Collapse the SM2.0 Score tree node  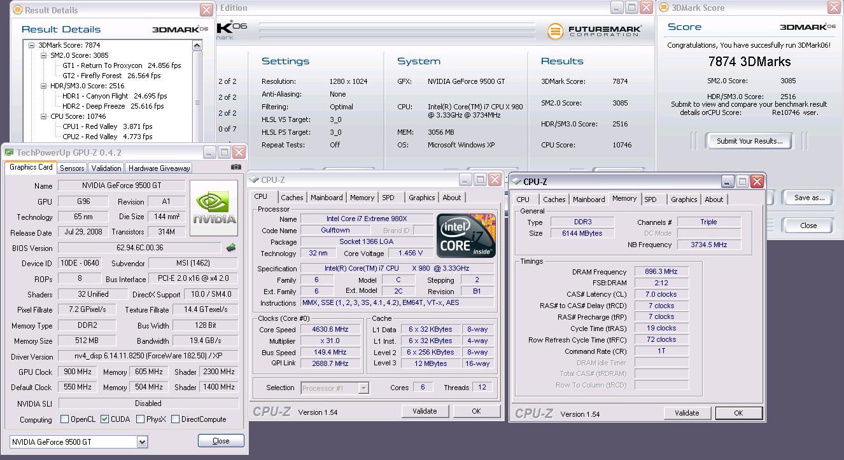coord(43,55)
